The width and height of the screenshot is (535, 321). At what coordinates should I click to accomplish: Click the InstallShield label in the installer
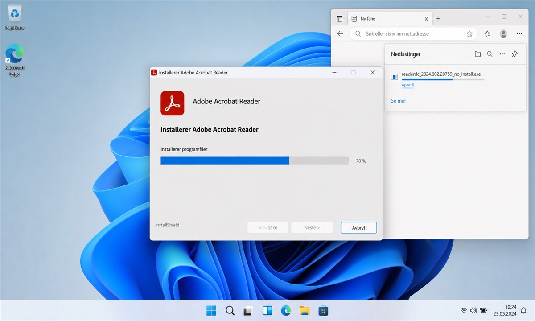pos(167,225)
